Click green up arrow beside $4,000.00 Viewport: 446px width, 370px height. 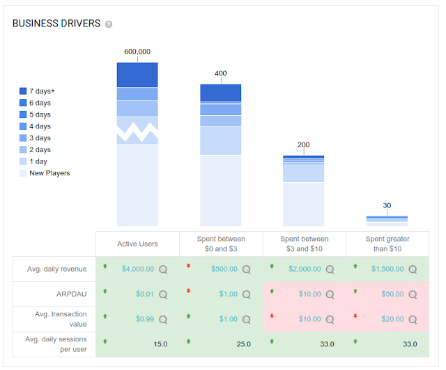(105, 266)
